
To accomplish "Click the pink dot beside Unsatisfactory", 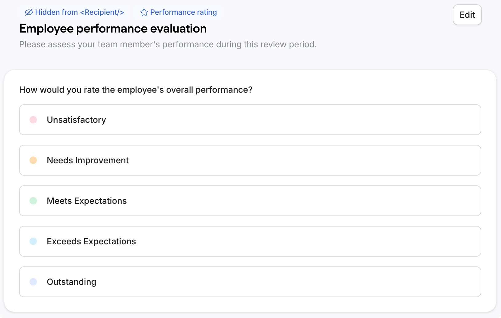I will (33, 120).
